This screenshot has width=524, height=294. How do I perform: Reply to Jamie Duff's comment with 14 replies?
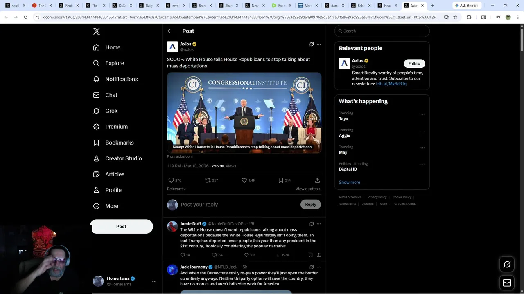(183, 255)
